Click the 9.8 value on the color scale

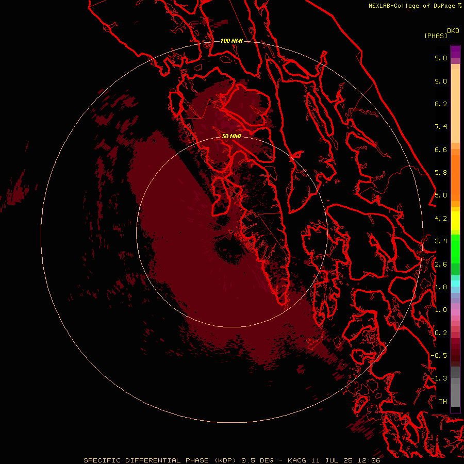tap(441, 58)
